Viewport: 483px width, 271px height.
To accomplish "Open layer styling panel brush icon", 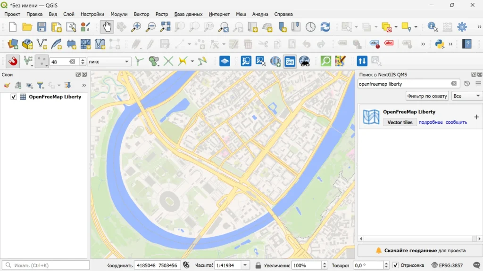I will [7, 85].
